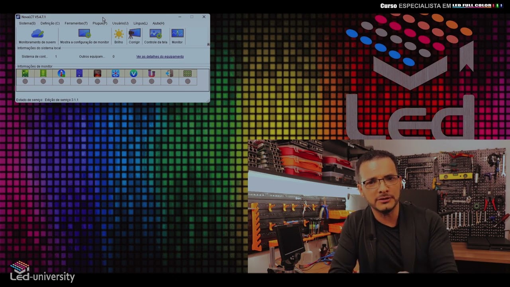
Task: Minimize the NovaLCT window
Action: [x=180, y=17]
